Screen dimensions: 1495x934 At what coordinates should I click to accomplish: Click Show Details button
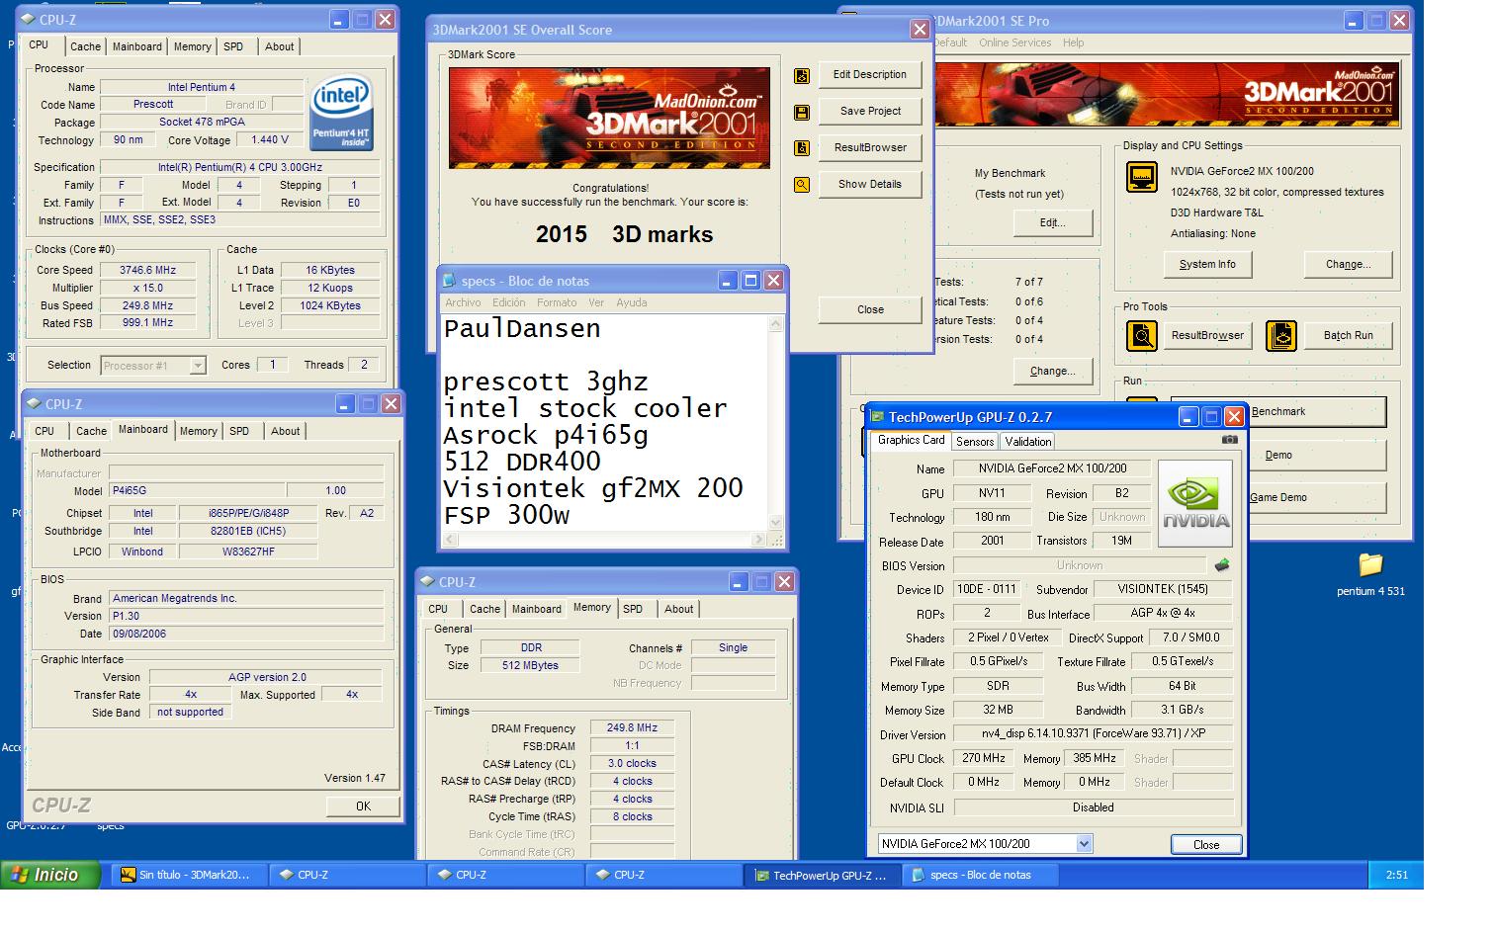click(x=870, y=185)
